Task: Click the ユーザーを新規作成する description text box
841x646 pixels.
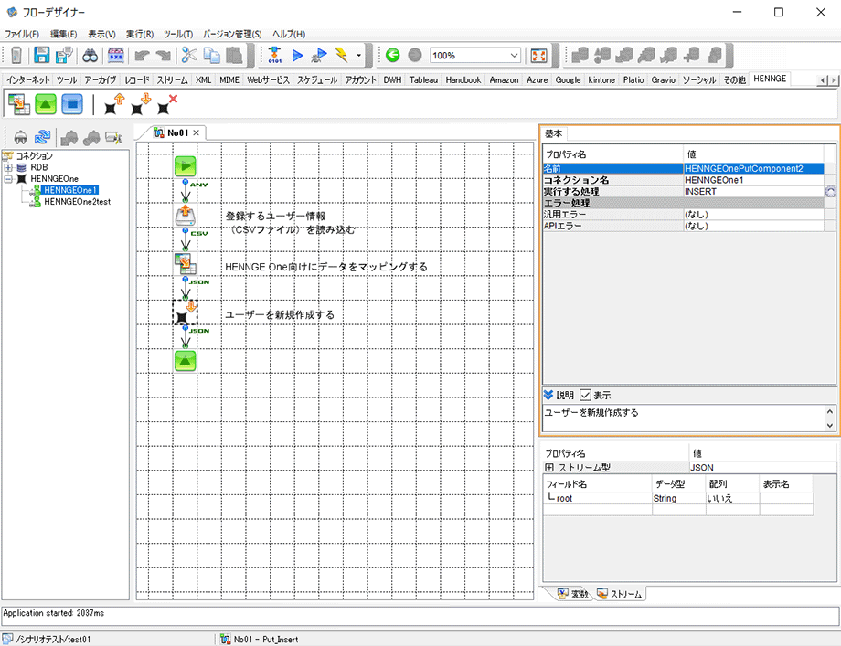Action: pyautogui.click(x=684, y=418)
